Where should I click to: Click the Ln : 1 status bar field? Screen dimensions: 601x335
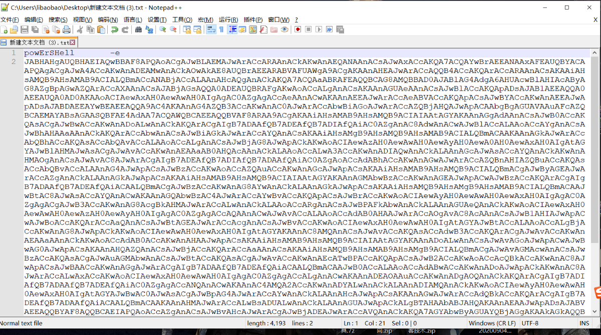click(x=351, y=323)
